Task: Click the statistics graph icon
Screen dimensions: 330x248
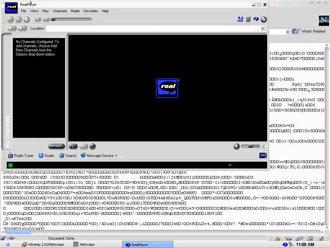Action: coord(92,146)
